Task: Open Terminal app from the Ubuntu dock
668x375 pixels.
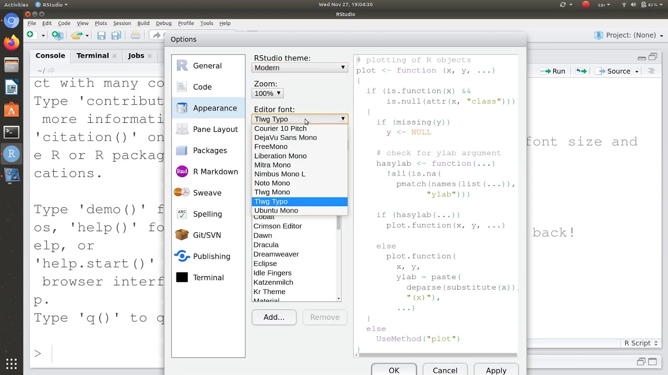Action: point(11,132)
